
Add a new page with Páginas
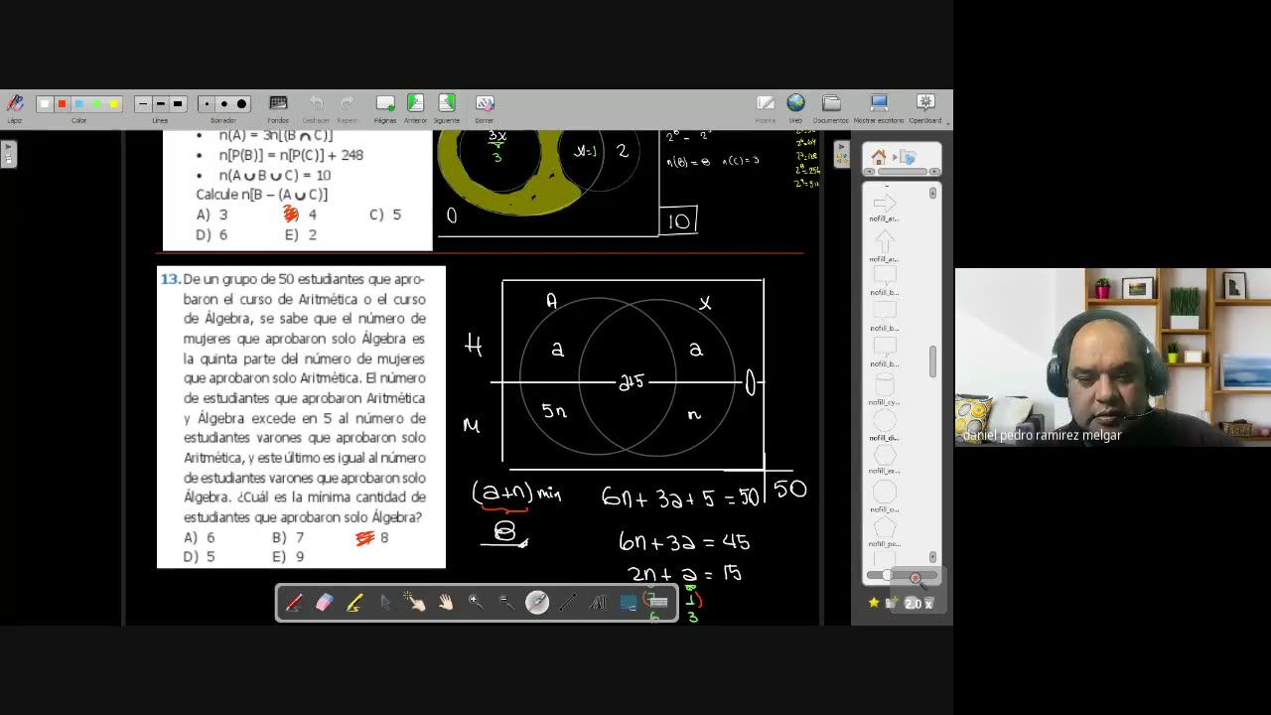tap(385, 107)
